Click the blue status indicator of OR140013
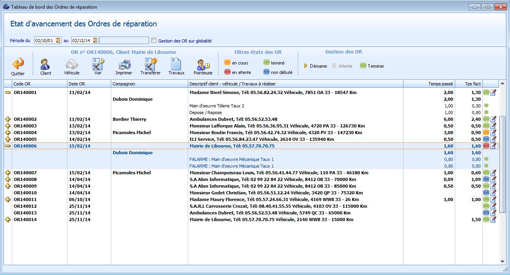The width and height of the screenshot is (510, 275). (486, 213)
